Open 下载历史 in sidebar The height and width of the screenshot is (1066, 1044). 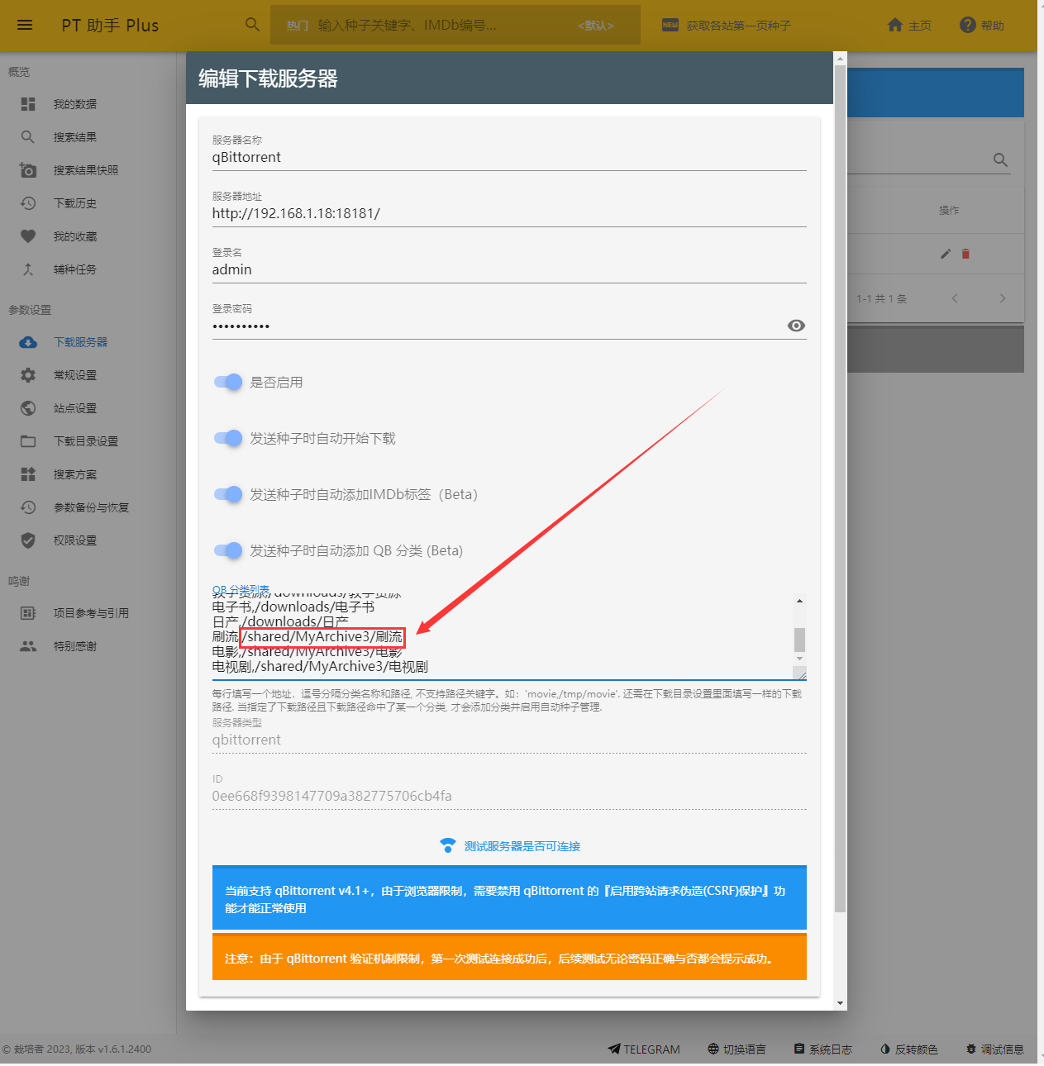75,203
